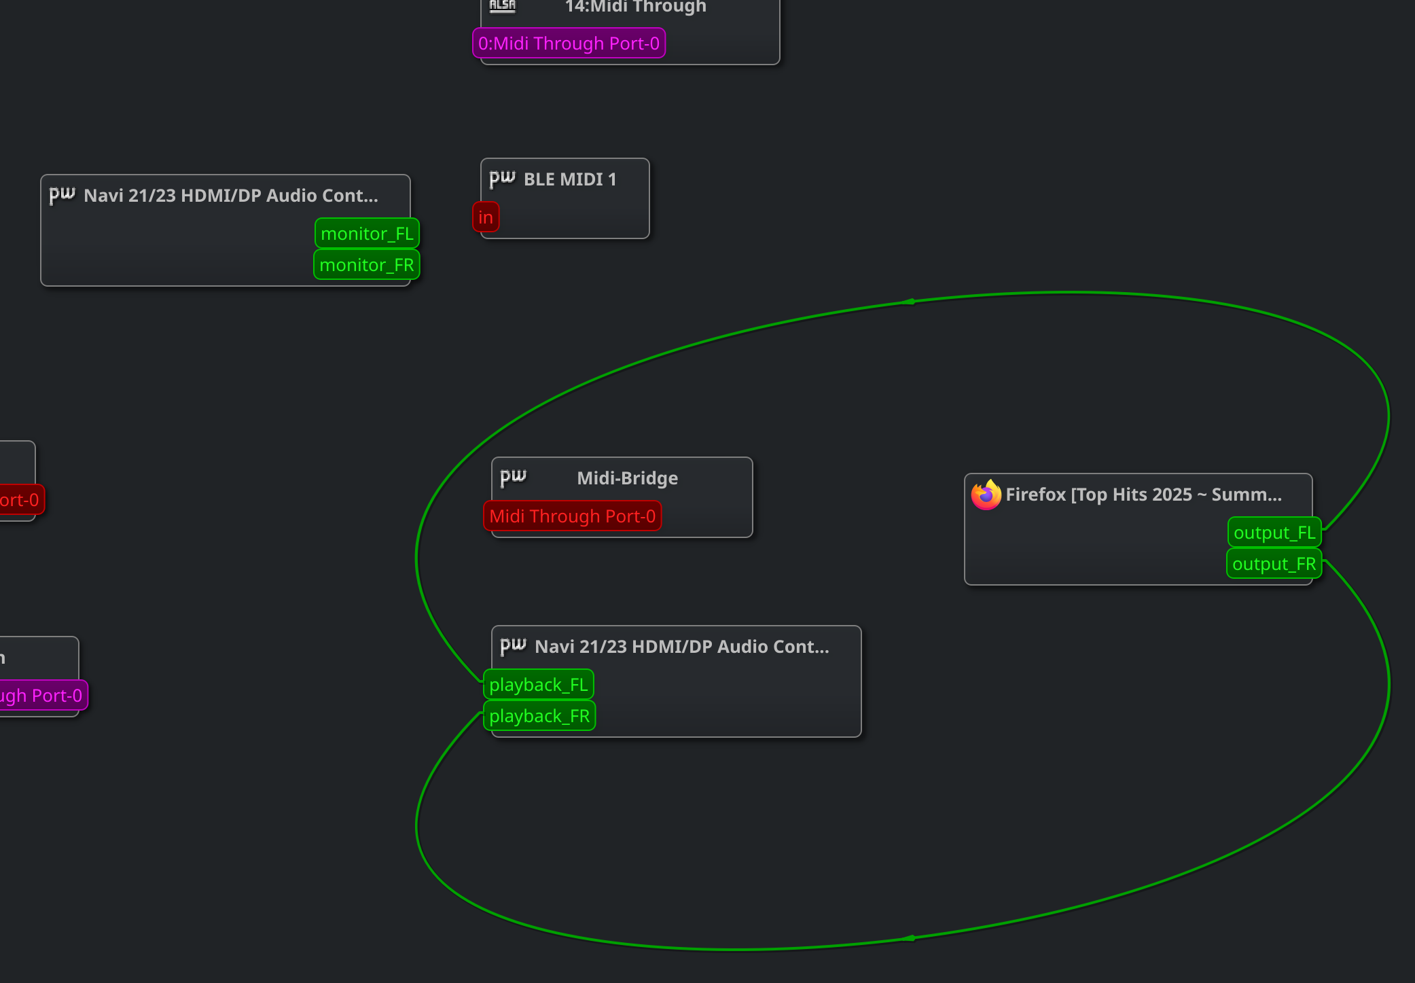Select the Firefox output_FL port
Image resolution: width=1415 pixels, height=983 pixels.
(x=1274, y=533)
